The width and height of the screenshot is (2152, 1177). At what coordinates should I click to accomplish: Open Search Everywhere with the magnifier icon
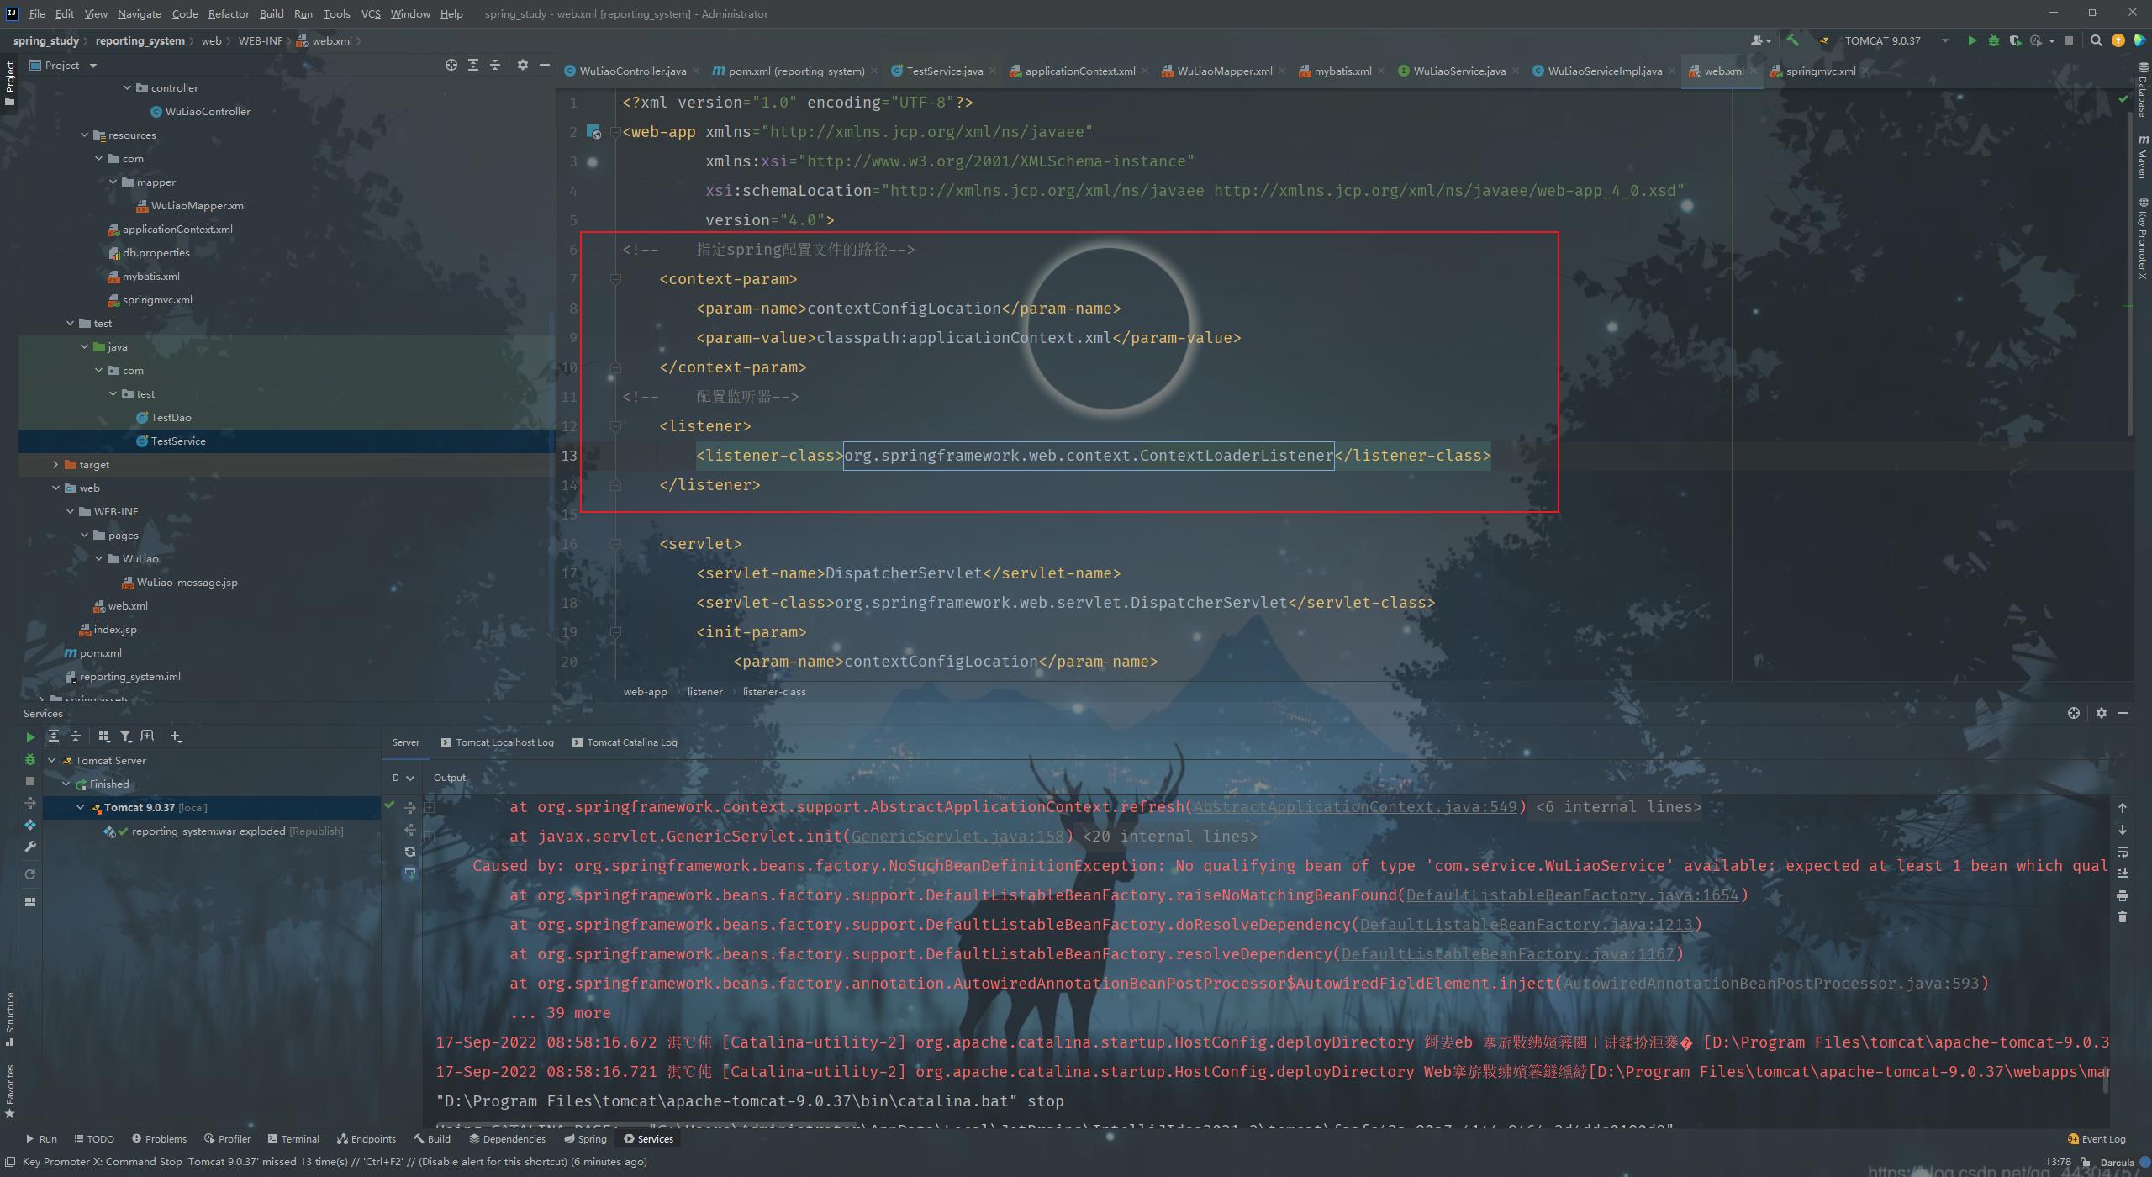coord(2096,40)
